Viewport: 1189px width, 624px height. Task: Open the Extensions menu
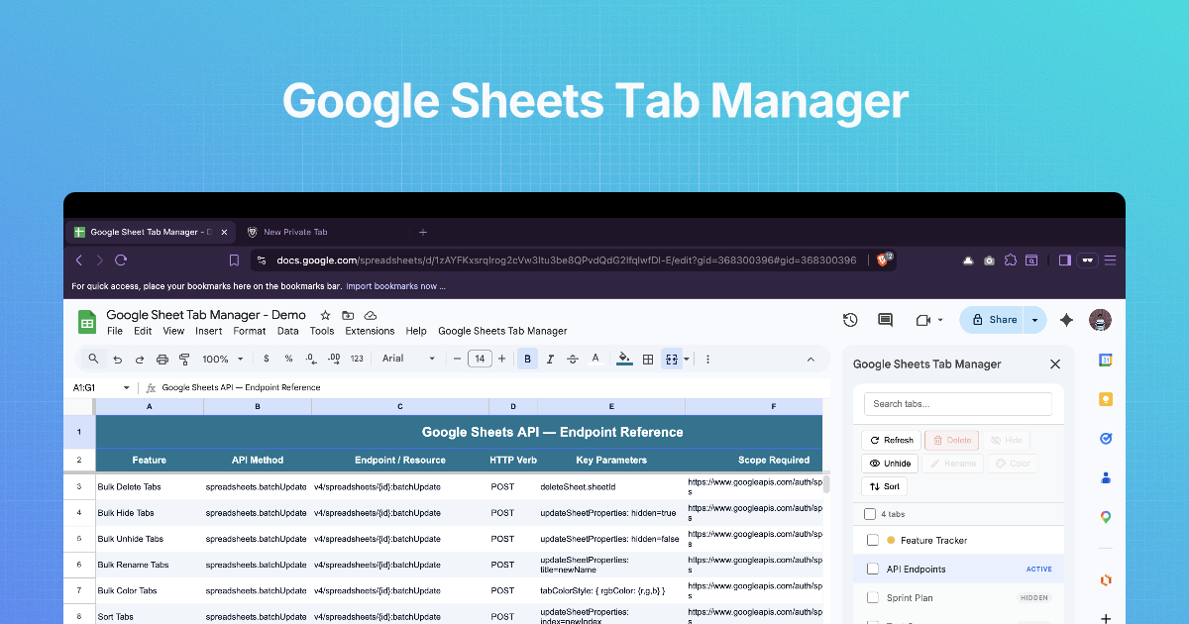click(x=369, y=331)
